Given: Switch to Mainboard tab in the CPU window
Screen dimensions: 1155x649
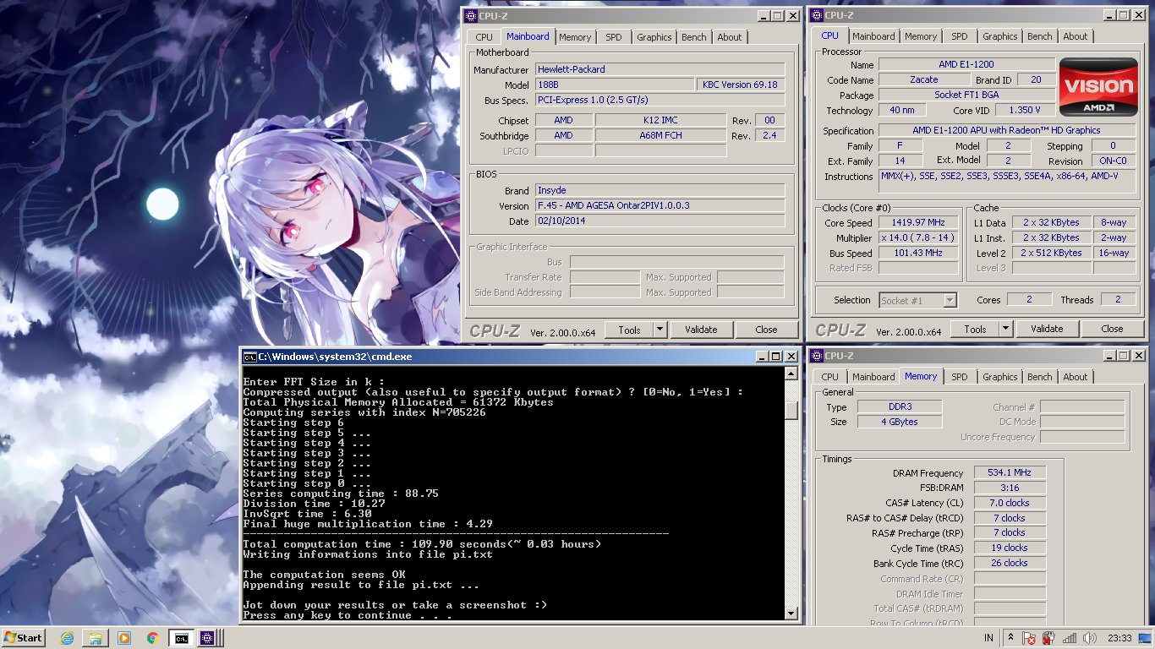Looking at the screenshot, I should 873,36.
